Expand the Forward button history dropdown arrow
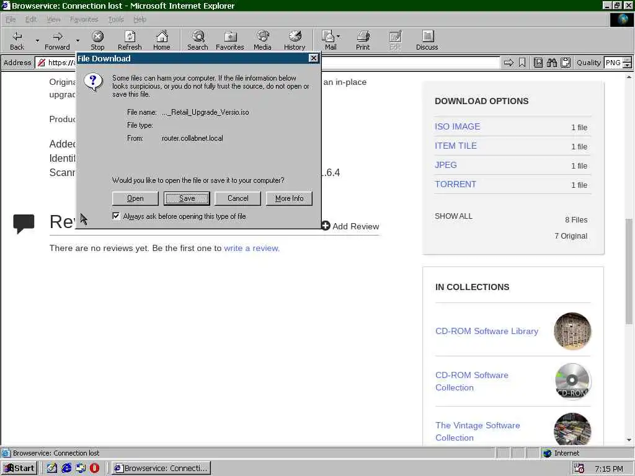Viewport: 635px width, 476px height. click(x=78, y=40)
